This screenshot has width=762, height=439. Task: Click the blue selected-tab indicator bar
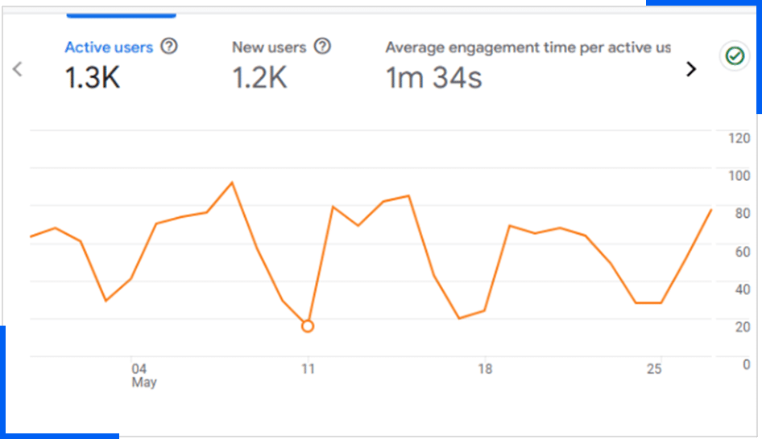121,14
